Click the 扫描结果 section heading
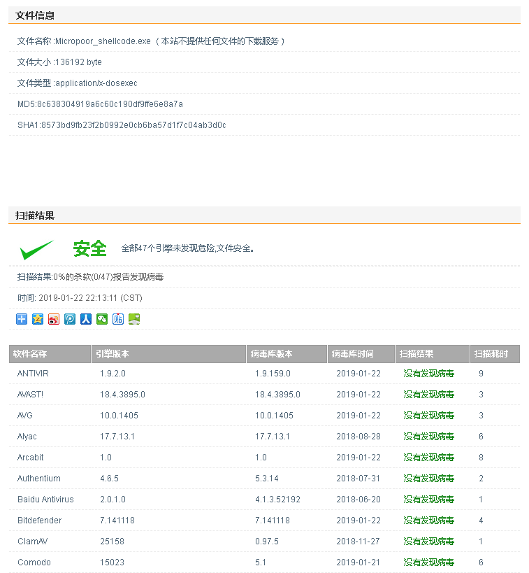This screenshot has height=573, width=529. pyautogui.click(x=35, y=215)
